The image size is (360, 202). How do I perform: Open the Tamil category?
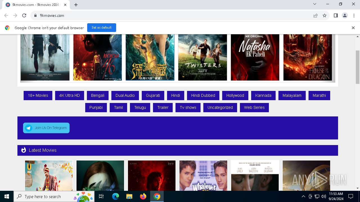pos(118,107)
